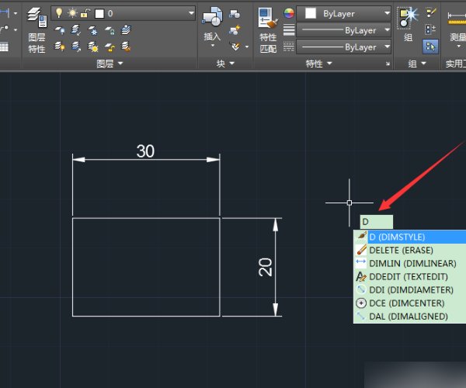The image size is (466, 388).
Task: Select DAL (DIMALIGNED) suggestion
Action: 410,317
